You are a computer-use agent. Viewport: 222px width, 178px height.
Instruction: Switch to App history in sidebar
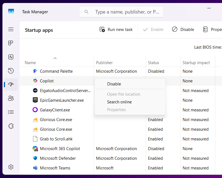11,71
